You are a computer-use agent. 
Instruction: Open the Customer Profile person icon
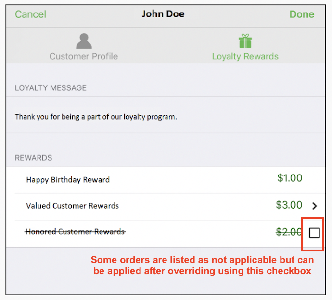tap(84, 41)
